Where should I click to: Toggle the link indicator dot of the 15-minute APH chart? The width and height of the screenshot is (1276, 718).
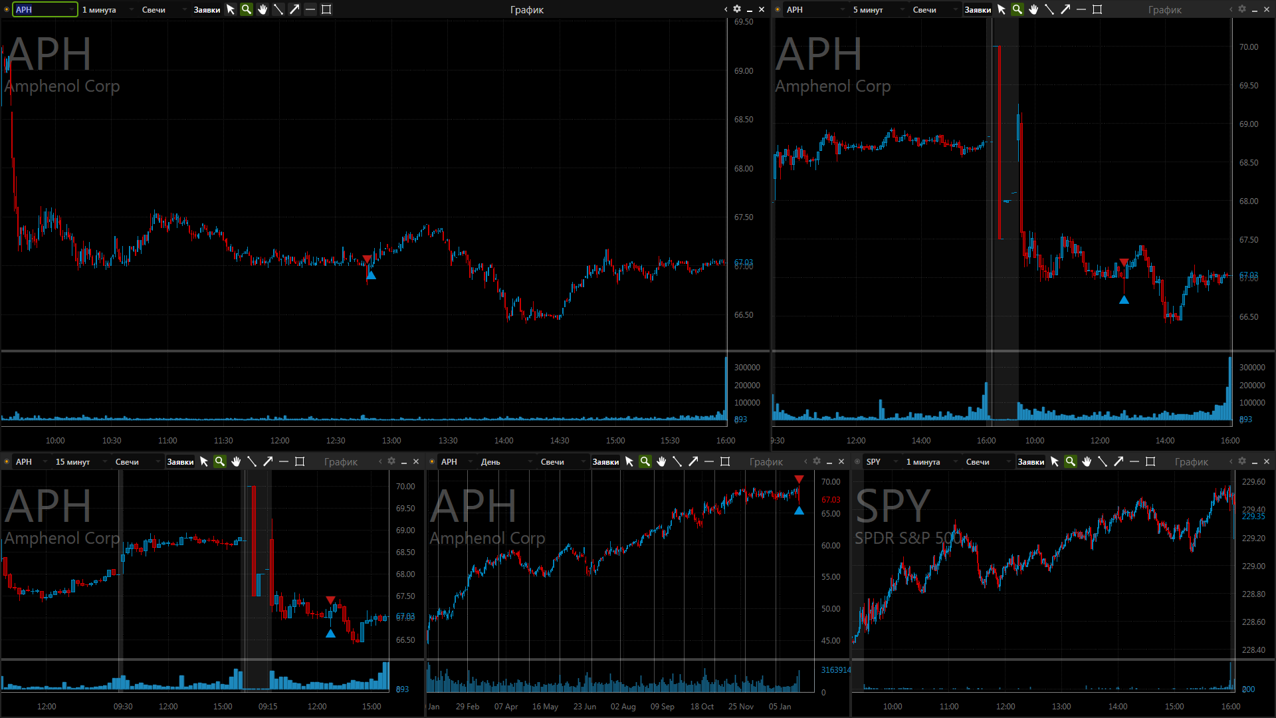click(x=7, y=461)
